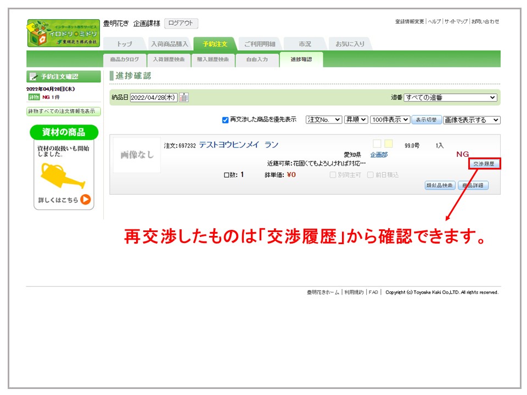Click the 交渉履歴 button
Screen dimensions: 527x395
click(x=484, y=164)
